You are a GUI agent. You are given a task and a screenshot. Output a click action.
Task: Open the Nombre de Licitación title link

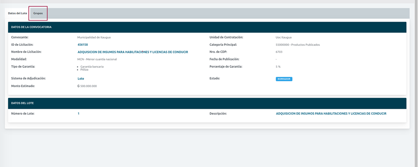coord(133,52)
